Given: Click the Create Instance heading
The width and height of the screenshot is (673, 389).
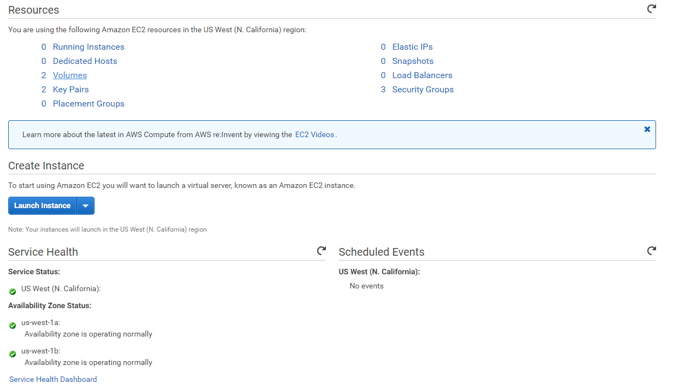Looking at the screenshot, I should tap(46, 166).
